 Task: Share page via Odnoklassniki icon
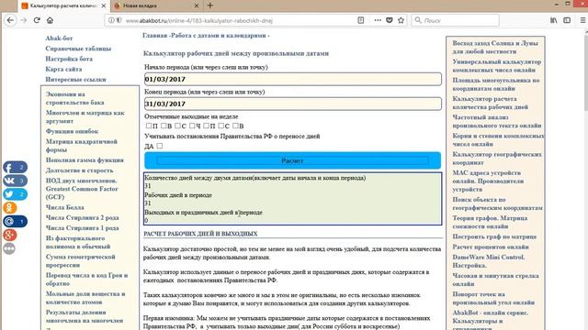pyautogui.click(x=10, y=208)
